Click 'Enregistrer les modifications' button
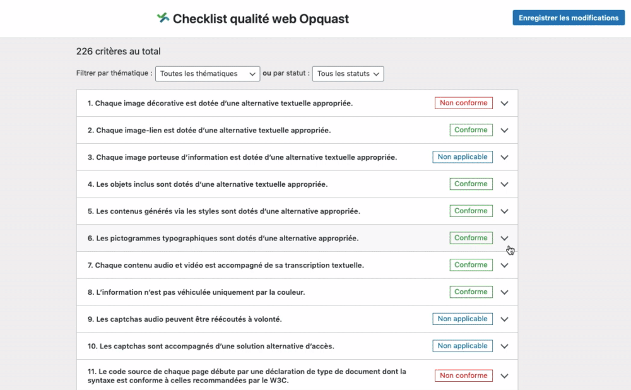 coord(569,18)
